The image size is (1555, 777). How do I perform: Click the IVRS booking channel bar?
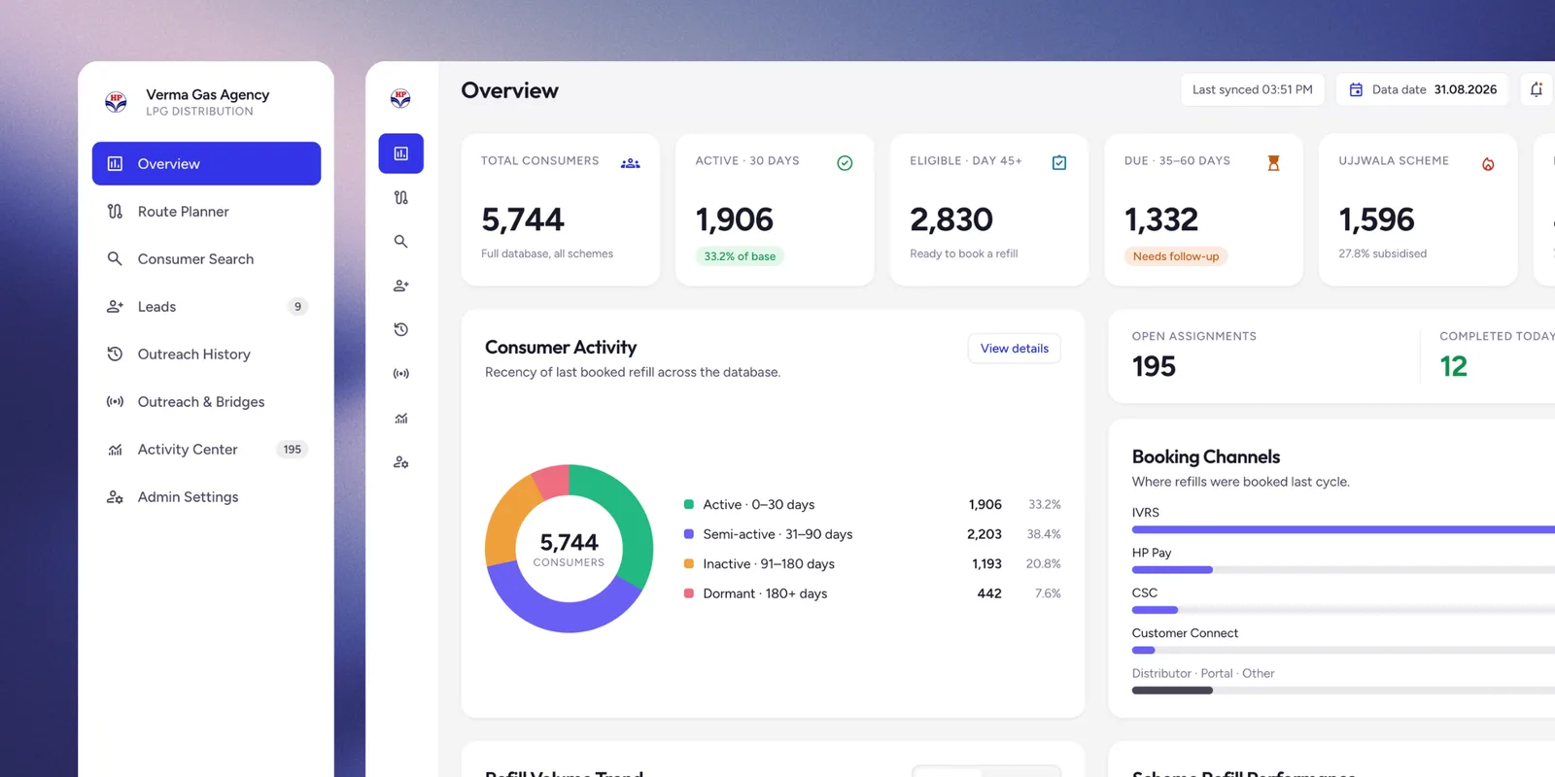[1343, 529]
